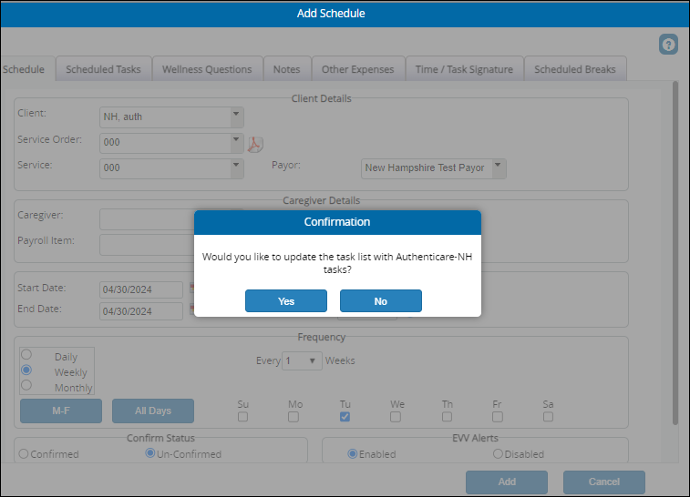Click the Cancel button
The image size is (690, 497).
coord(603,482)
